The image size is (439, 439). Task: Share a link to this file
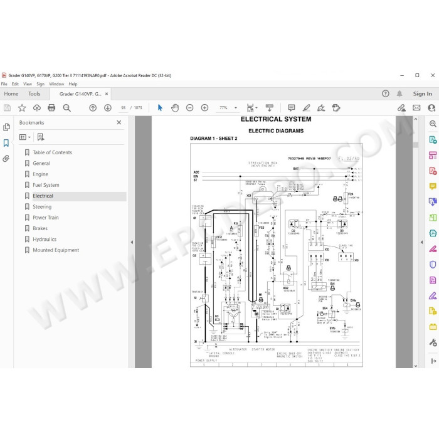[x=401, y=108]
